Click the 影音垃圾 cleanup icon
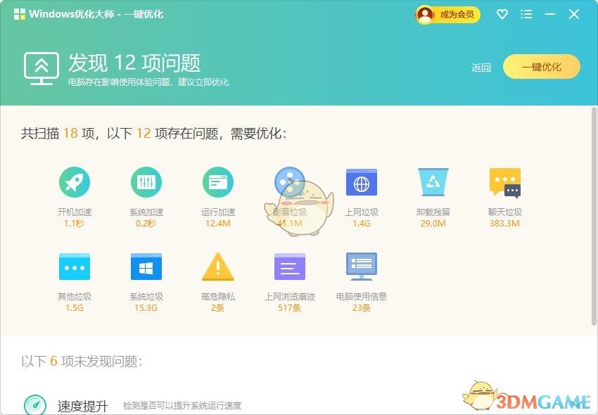This screenshot has height=415, width=598. tap(290, 181)
